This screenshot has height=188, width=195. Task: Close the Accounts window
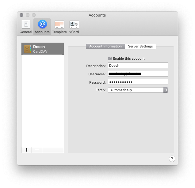[x=21, y=15]
